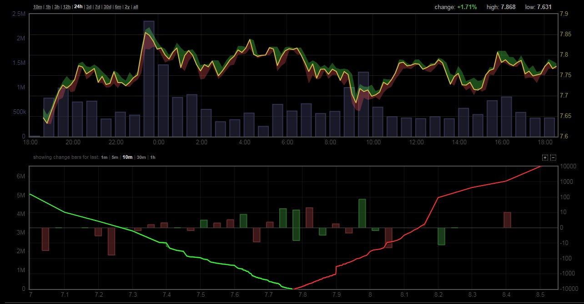Show the 2y price history
The width and height of the screenshot is (584, 304).
(127, 7)
